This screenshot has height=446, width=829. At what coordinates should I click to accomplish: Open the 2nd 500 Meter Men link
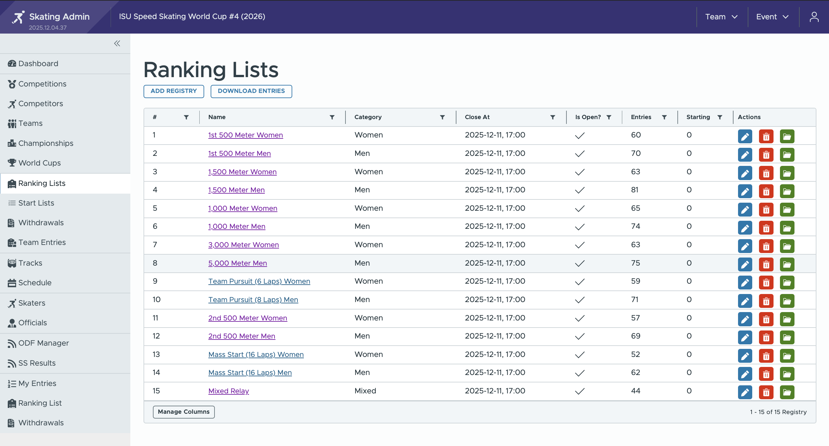(x=241, y=336)
